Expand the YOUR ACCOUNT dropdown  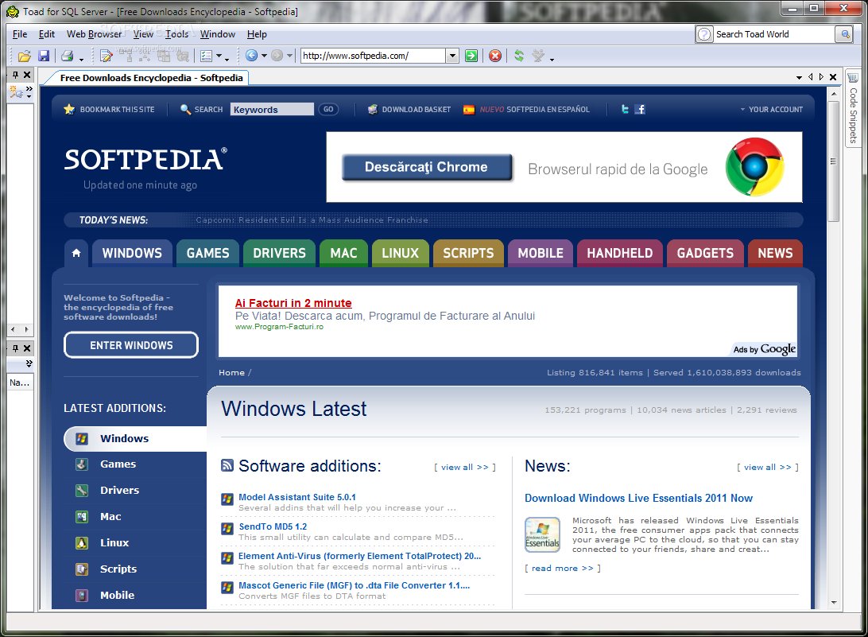point(771,110)
